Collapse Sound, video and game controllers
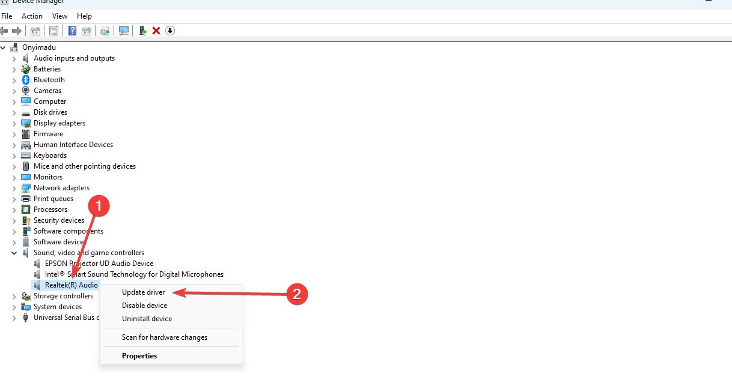Screen dimensions: 732x389 pos(14,253)
